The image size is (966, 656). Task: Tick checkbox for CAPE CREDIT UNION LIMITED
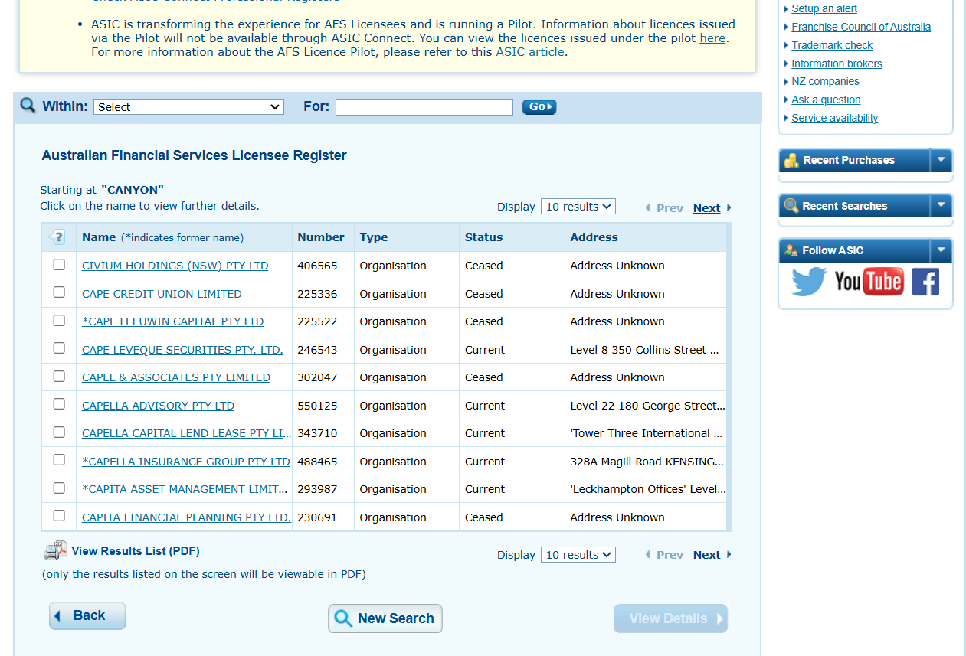tap(59, 292)
